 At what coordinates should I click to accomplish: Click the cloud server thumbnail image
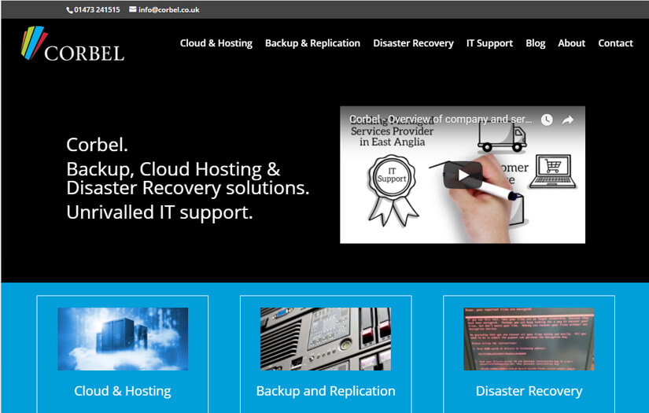pos(123,339)
